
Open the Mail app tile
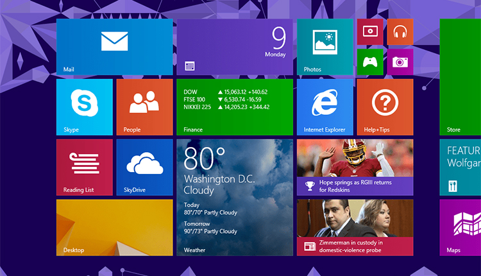[x=114, y=47]
